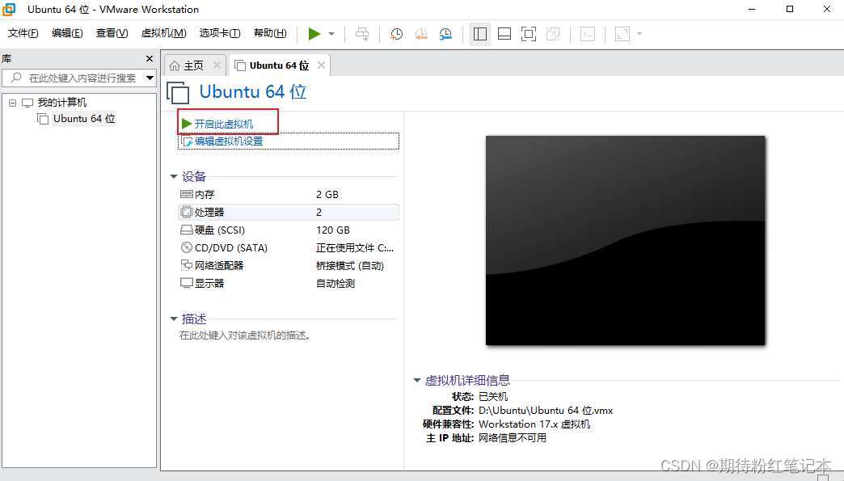This screenshot has width=844, height=481.
Task: Open the stretch display dropdown arrow
Action: pos(639,34)
